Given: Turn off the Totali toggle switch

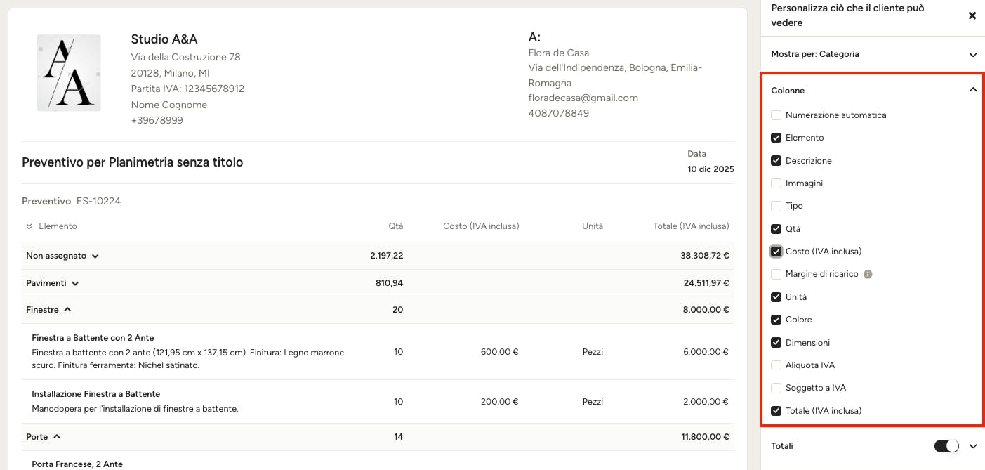Looking at the screenshot, I should 946,446.
